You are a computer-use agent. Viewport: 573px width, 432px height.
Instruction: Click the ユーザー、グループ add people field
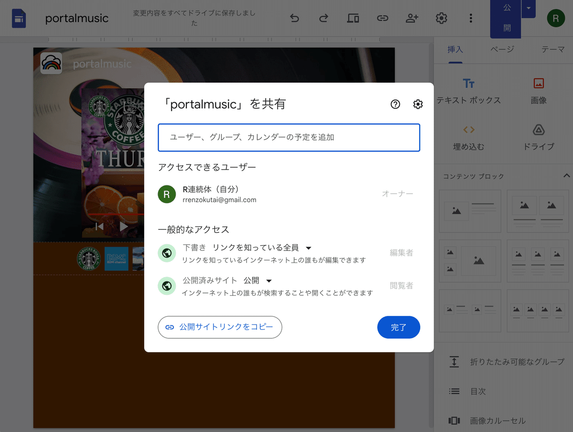point(289,138)
